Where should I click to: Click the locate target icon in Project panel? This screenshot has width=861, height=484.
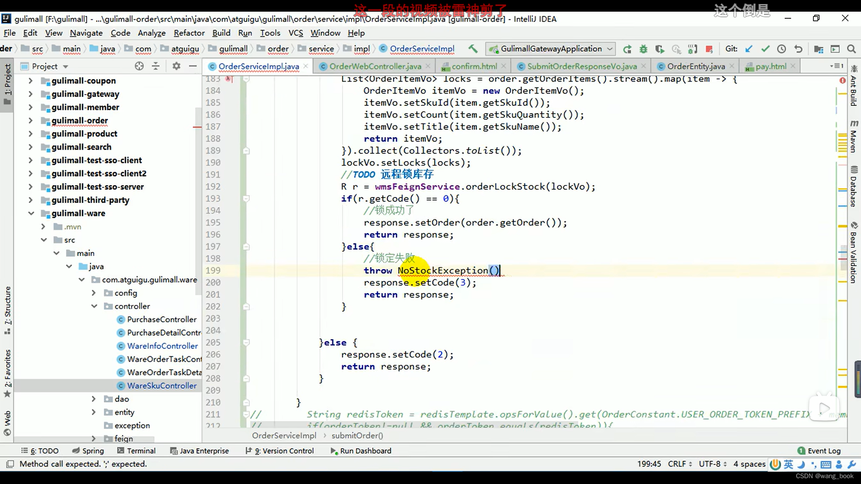[x=139, y=66]
